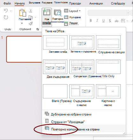Select the Заглавен слайд layout thumbnail
133x140 pixels.
(55, 42)
